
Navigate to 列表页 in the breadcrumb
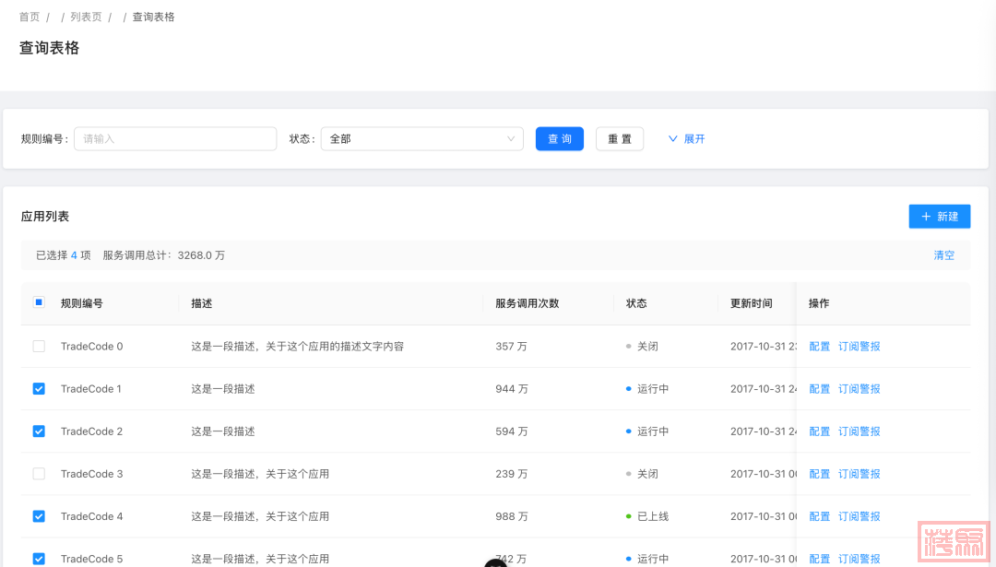pos(86,17)
